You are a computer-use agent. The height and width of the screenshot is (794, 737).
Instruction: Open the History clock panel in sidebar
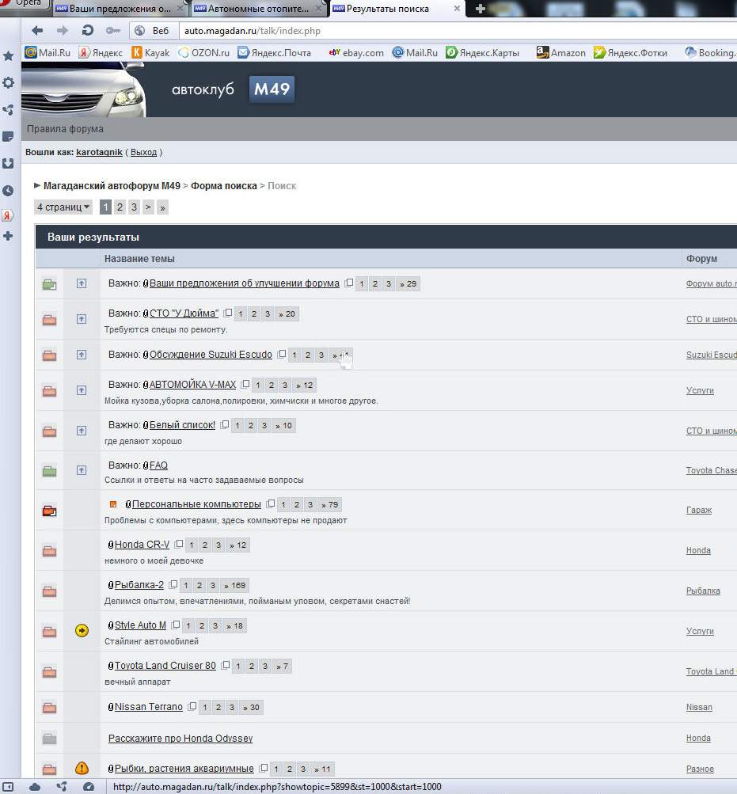(8, 191)
